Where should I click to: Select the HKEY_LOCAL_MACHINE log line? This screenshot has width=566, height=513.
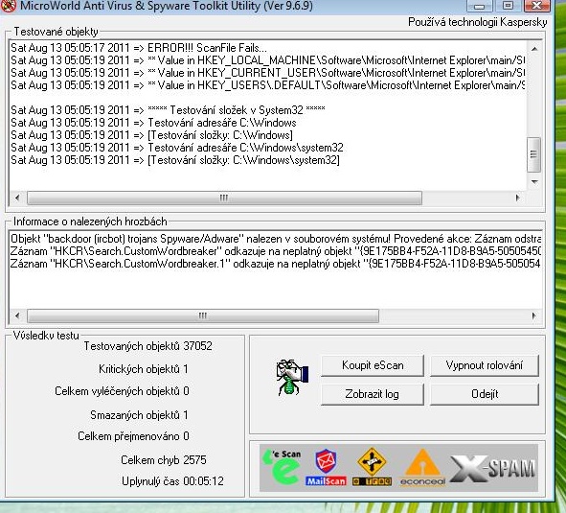point(267,60)
